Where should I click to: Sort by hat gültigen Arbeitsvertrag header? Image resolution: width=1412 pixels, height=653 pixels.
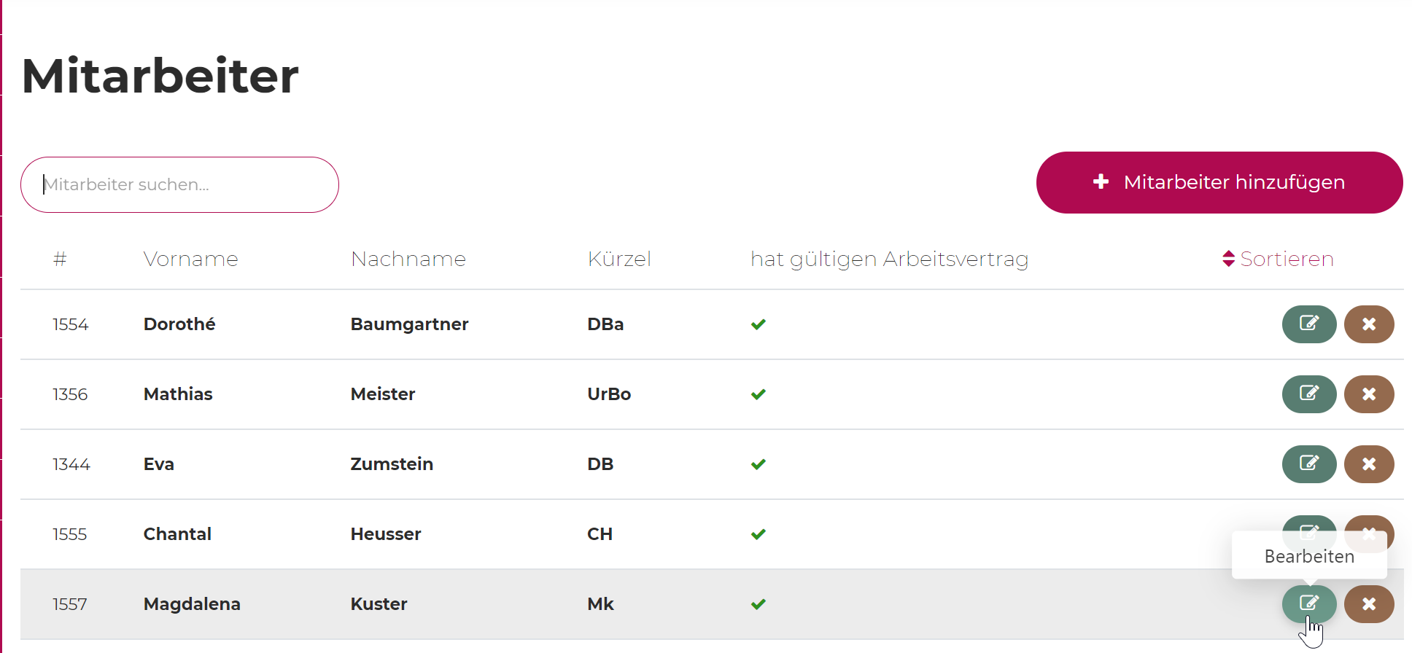click(889, 259)
